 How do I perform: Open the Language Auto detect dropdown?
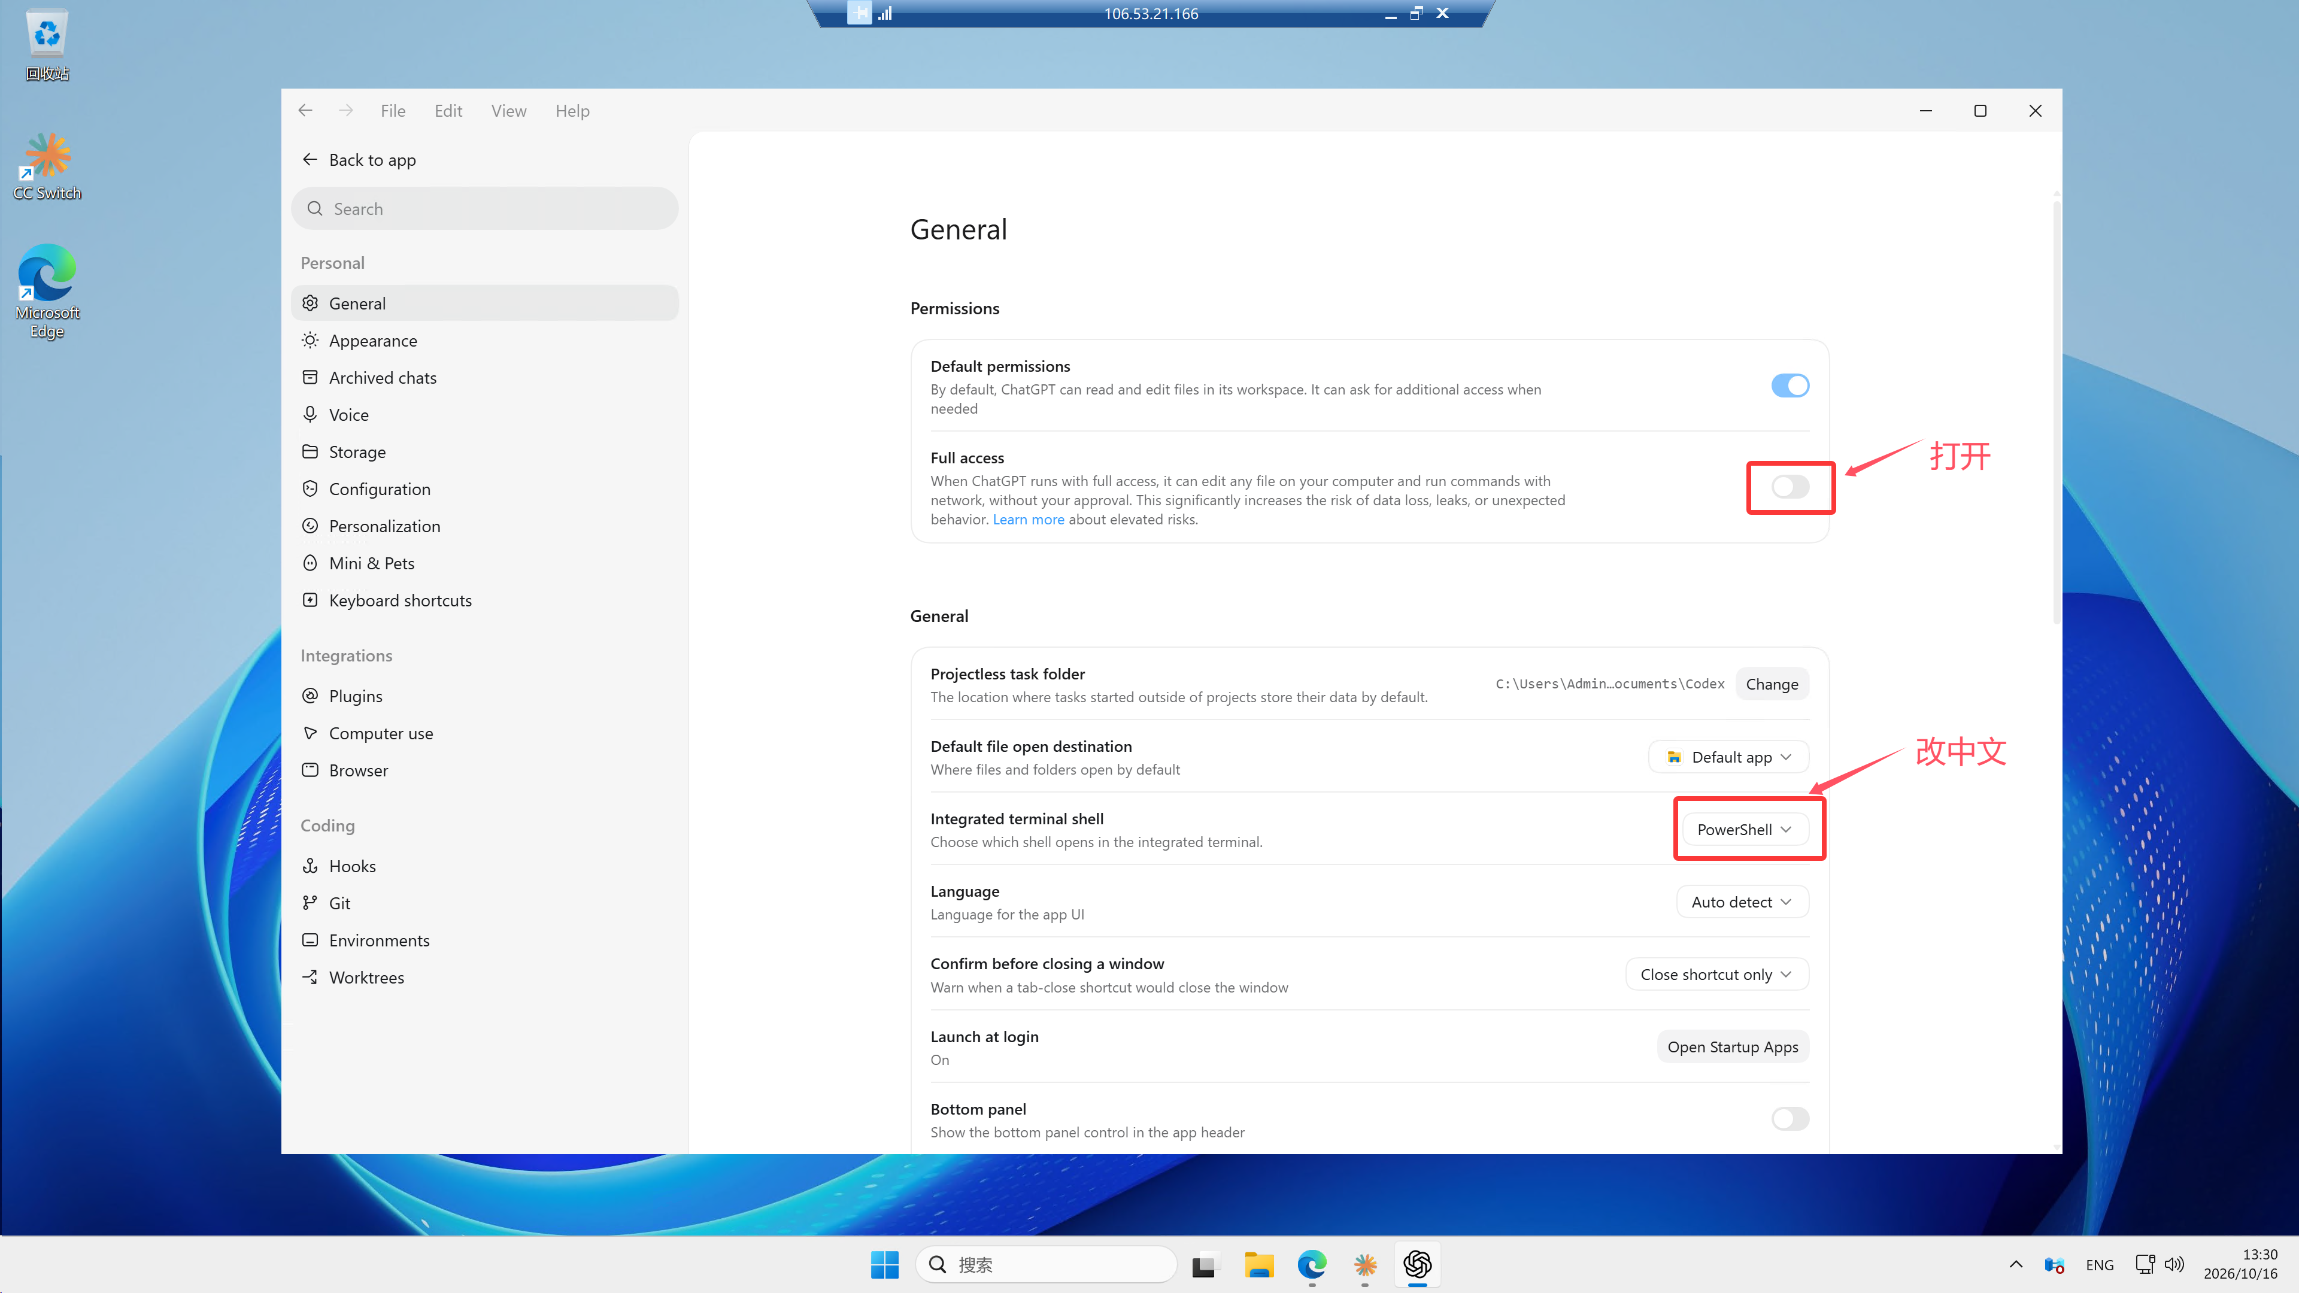point(1742,902)
